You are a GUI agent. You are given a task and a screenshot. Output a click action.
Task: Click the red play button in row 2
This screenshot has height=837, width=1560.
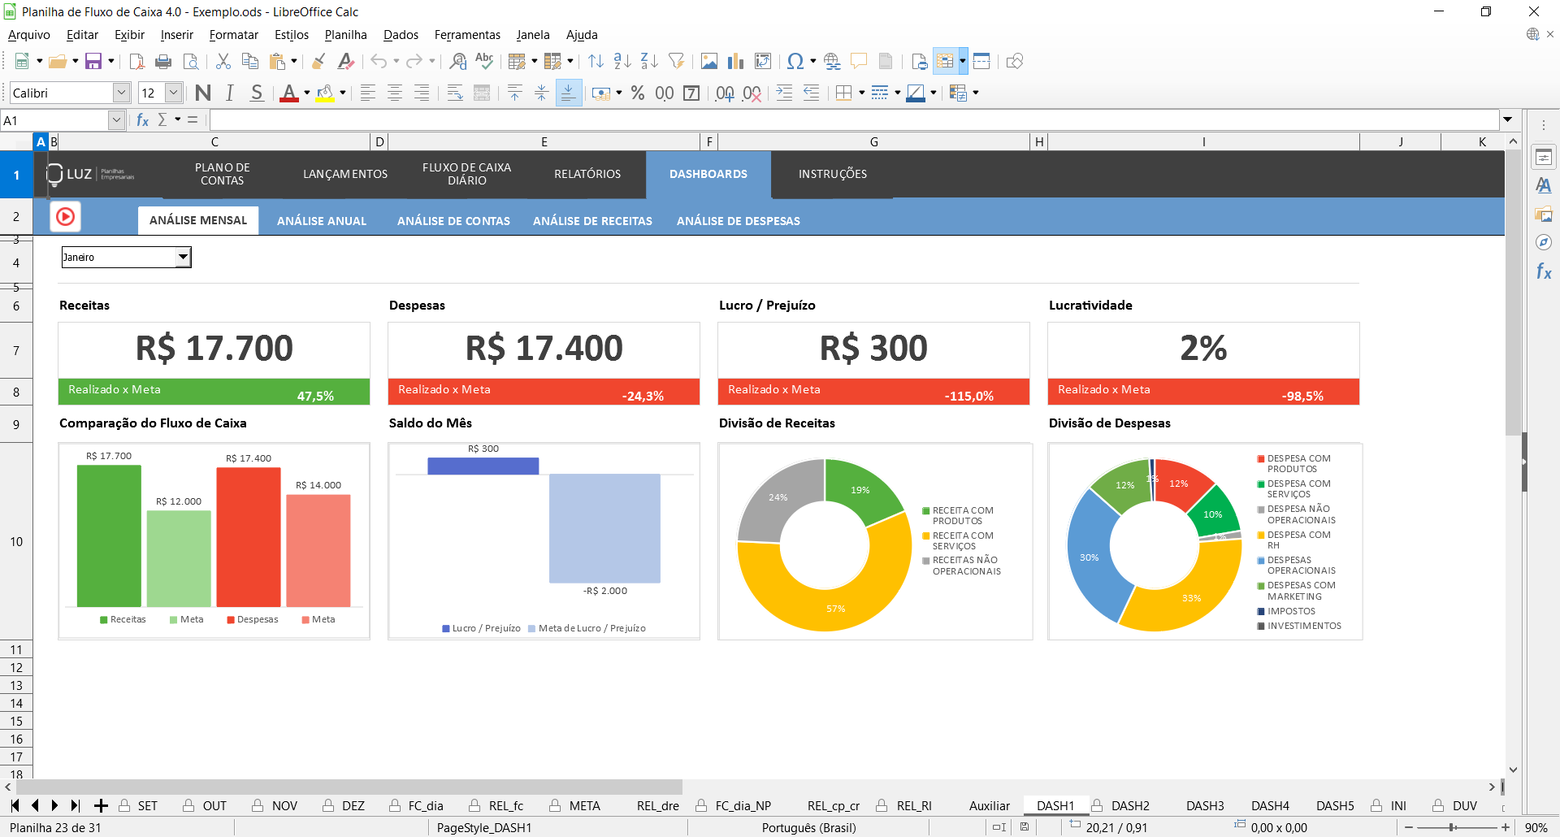point(66,217)
